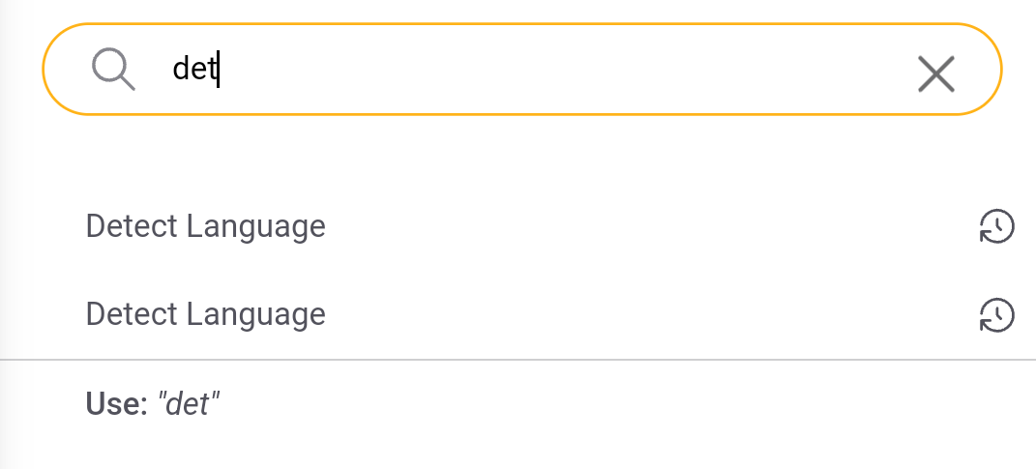Hit the X button beside the search input
The height and width of the screenshot is (469, 1036).
(x=935, y=73)
